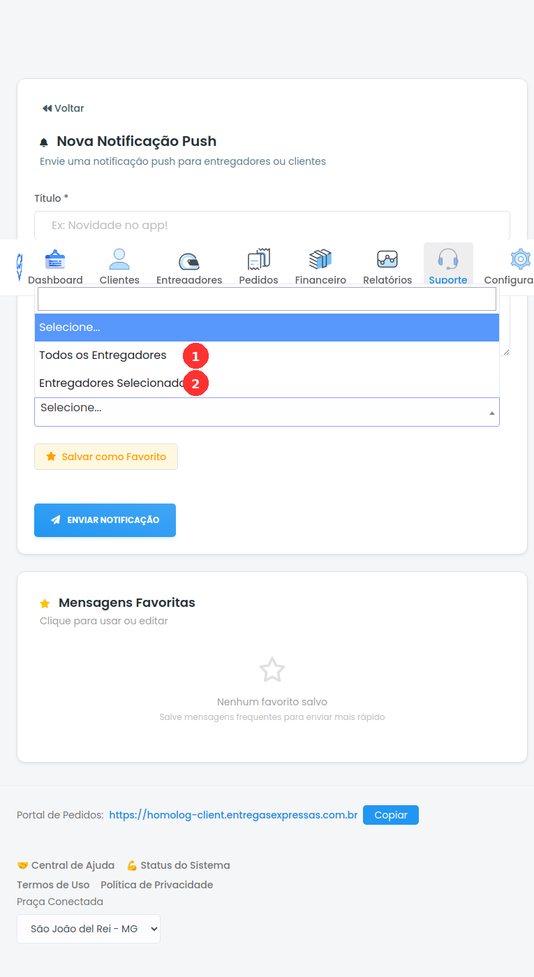Viewport: 534px width, 977px height.
Task: Choose Entregadores Selecionados option
Action: tap(267, 383)
